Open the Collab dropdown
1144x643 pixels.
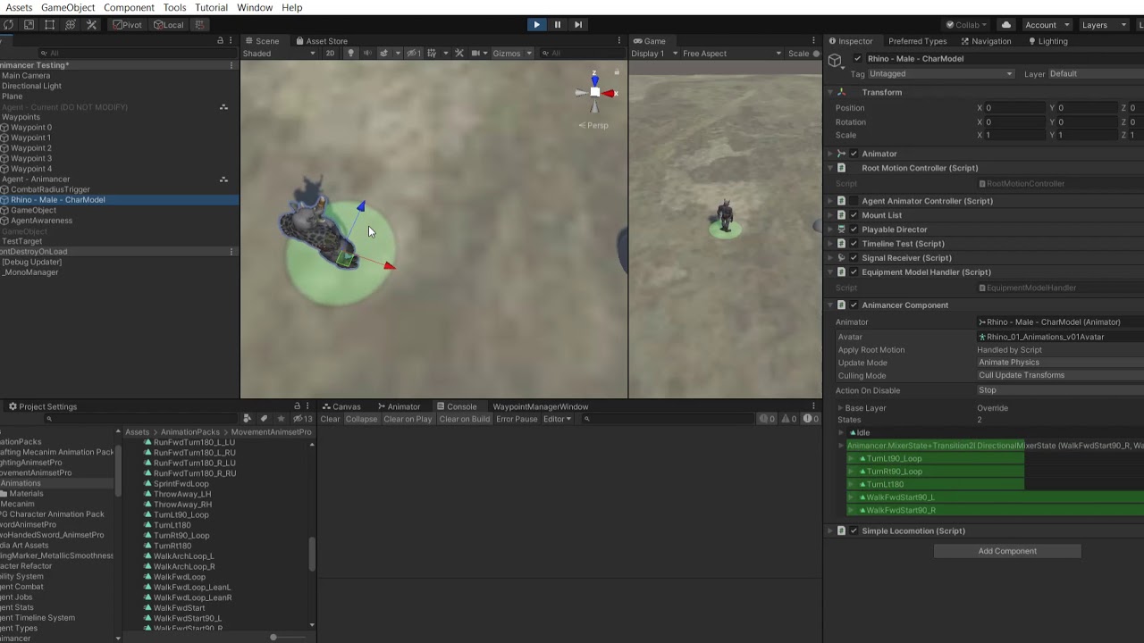tap(967, 25)
